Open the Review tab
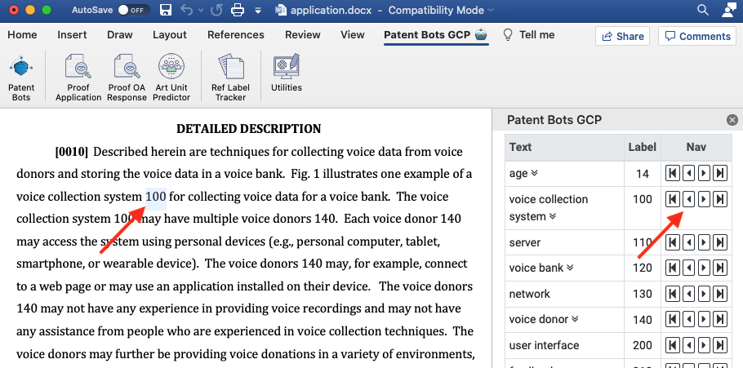The image size is (743, 368). tap(303, 34)
